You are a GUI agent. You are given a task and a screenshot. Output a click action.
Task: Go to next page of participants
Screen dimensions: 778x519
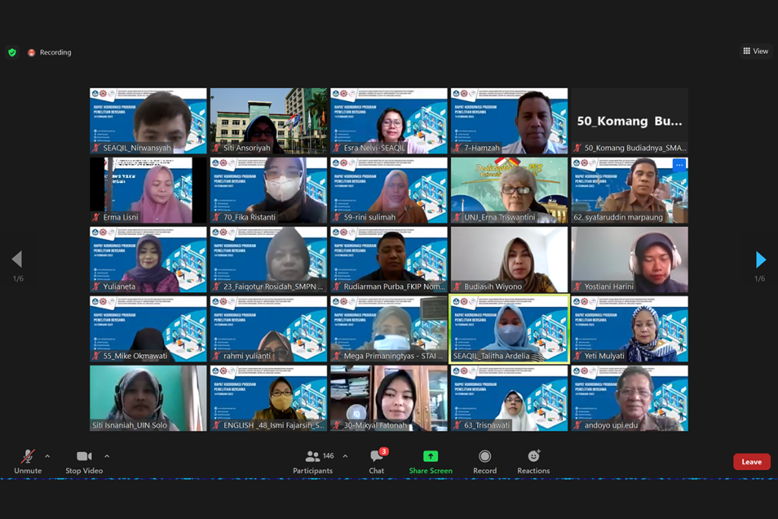click(761, 260)
